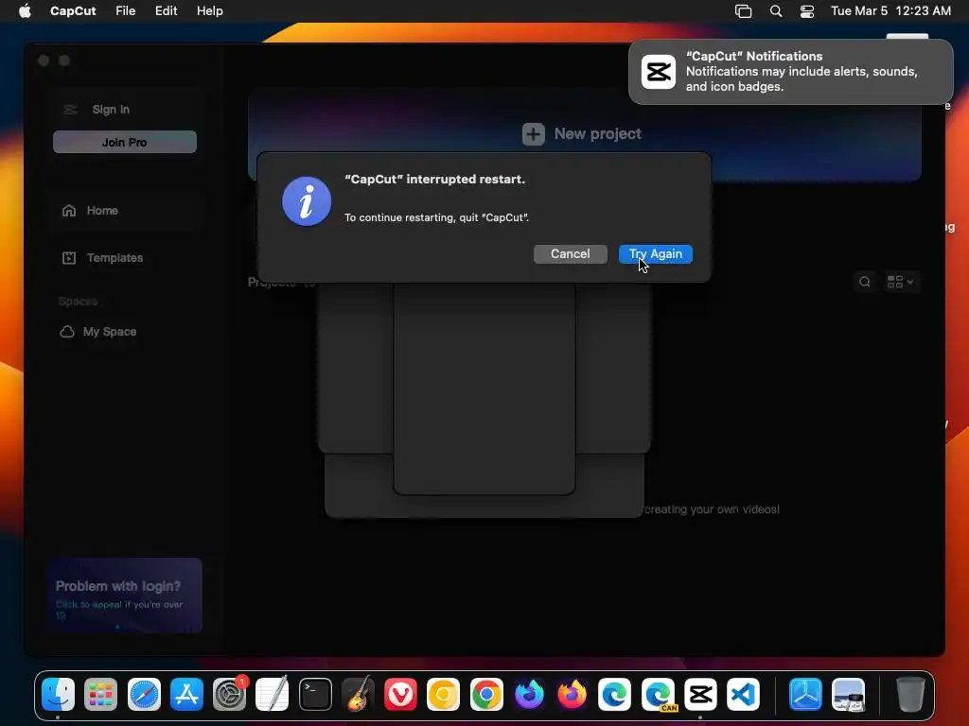Open the Problem with login banner
This screenshot has width=969, height=726.
click(x=125, y=596)
